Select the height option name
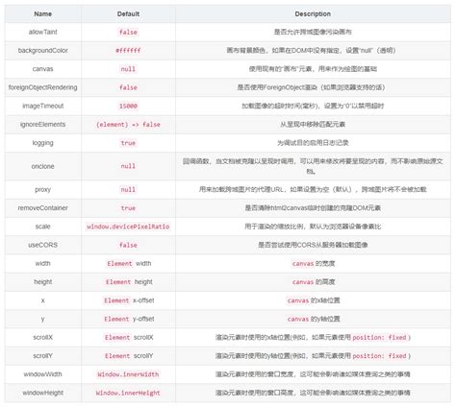This screenshot has height=407, width=456. (x=43, y=282)
